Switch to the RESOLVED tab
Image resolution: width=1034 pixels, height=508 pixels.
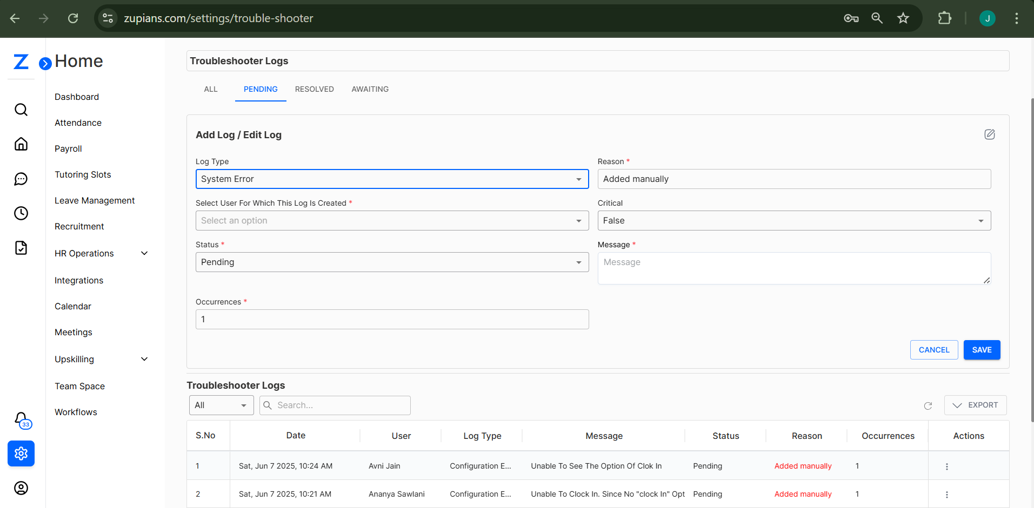tap(314, 89)
